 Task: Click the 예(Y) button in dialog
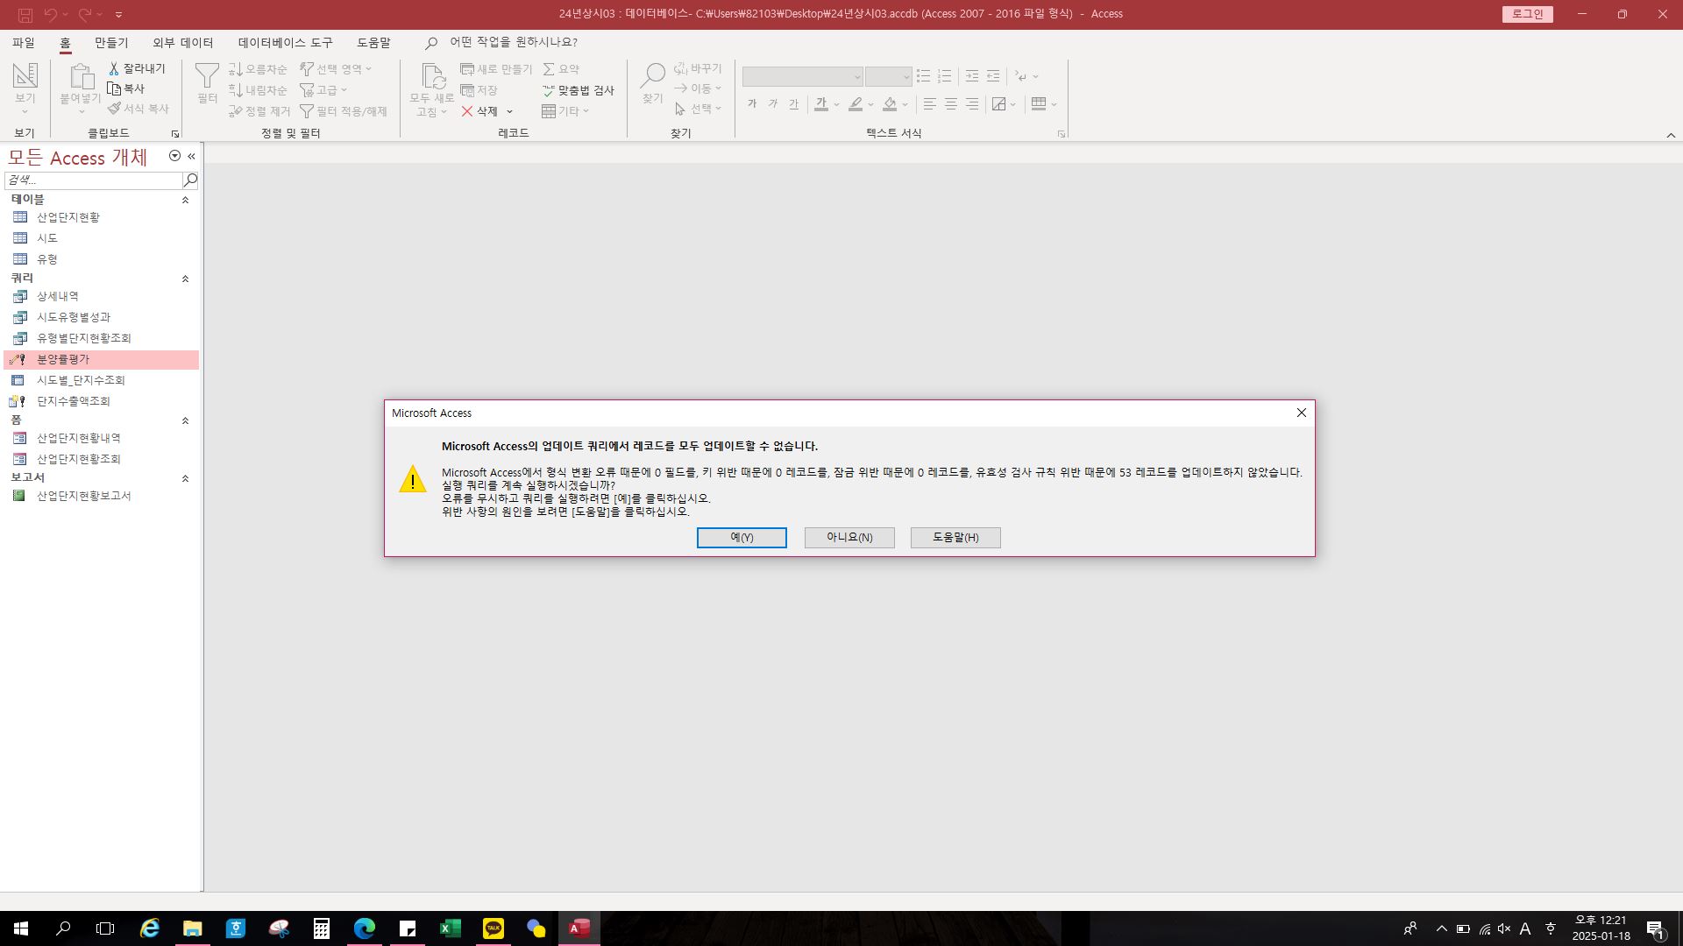pyautogui.click(x=742, y=537)
